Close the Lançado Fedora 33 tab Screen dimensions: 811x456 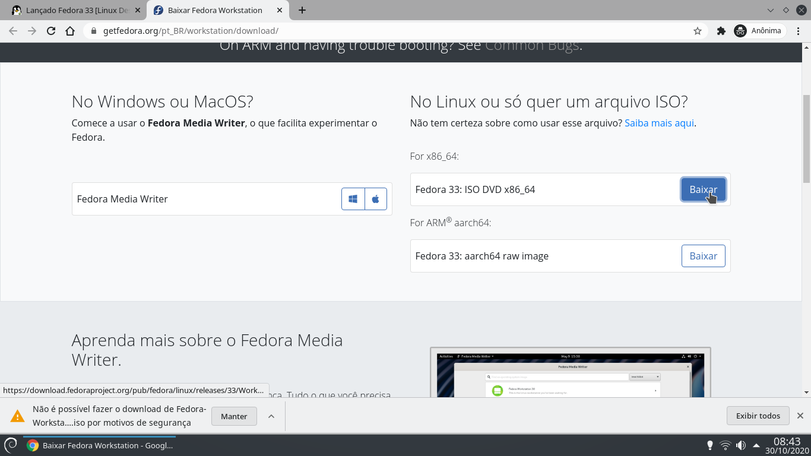137,10
